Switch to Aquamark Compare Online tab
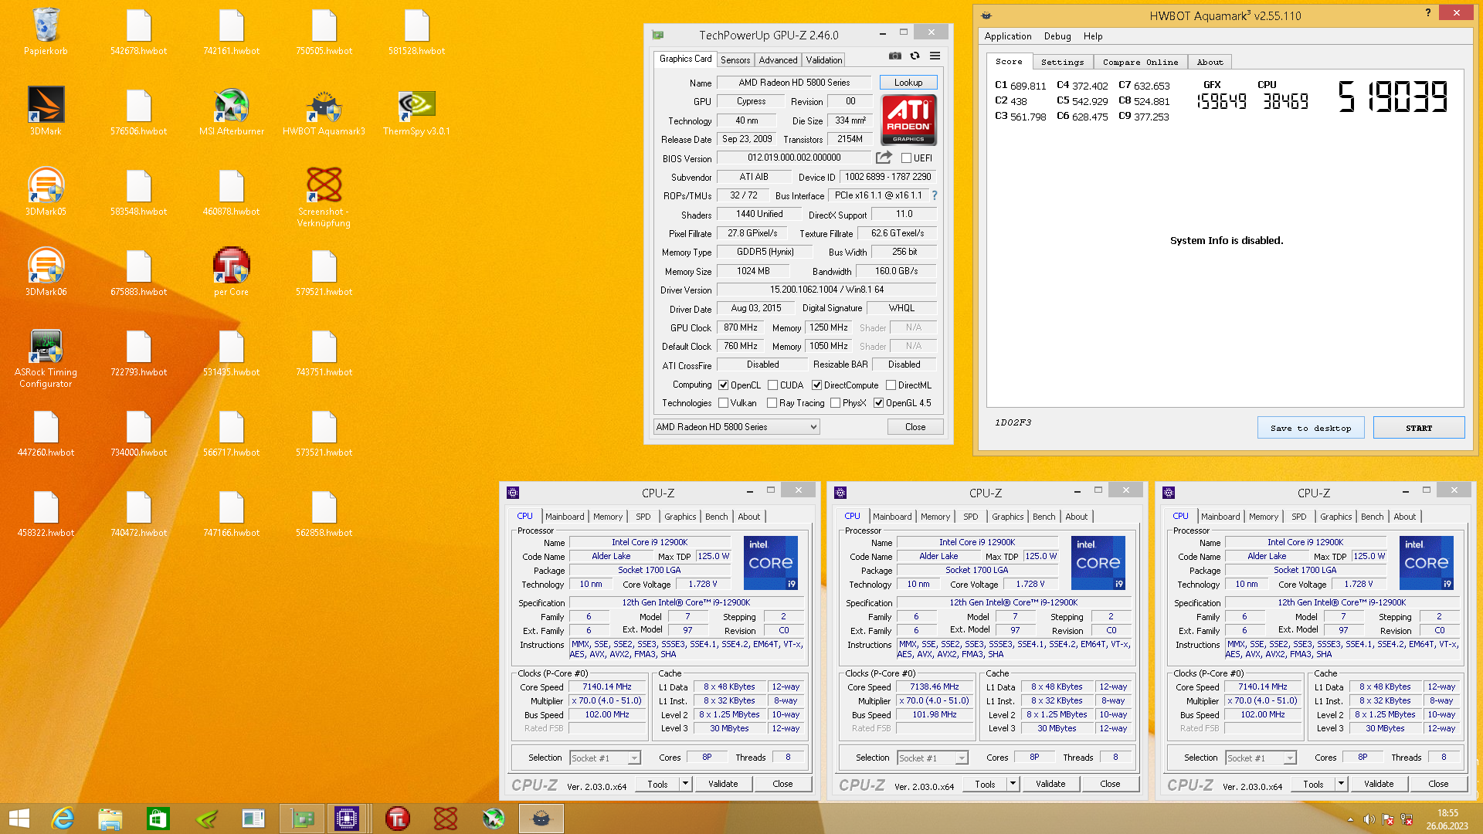Image resolution: width=1483 pixels, height=834 pixels. [1140, 62]
